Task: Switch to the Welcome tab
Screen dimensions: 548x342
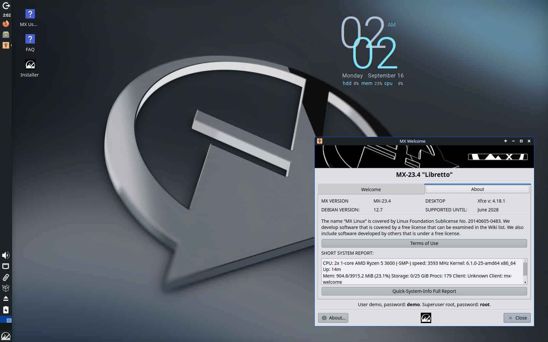Action: (x=371, y=189)
